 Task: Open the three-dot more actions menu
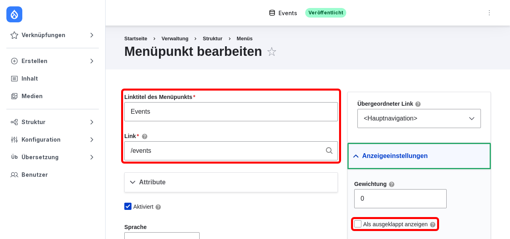[489, 13]
